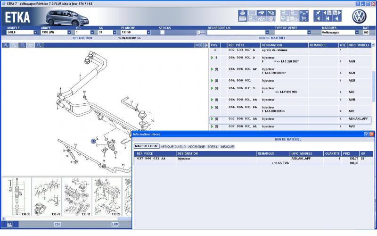Open the question mark help icon in toolbar
Viewport: 377px width, 236px height.
click(271, 13)
